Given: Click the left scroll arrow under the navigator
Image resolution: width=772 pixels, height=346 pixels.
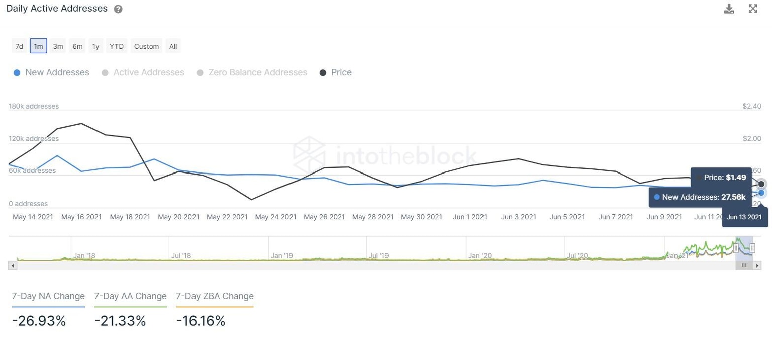Looking at the screenshot, I should point(12,265).
